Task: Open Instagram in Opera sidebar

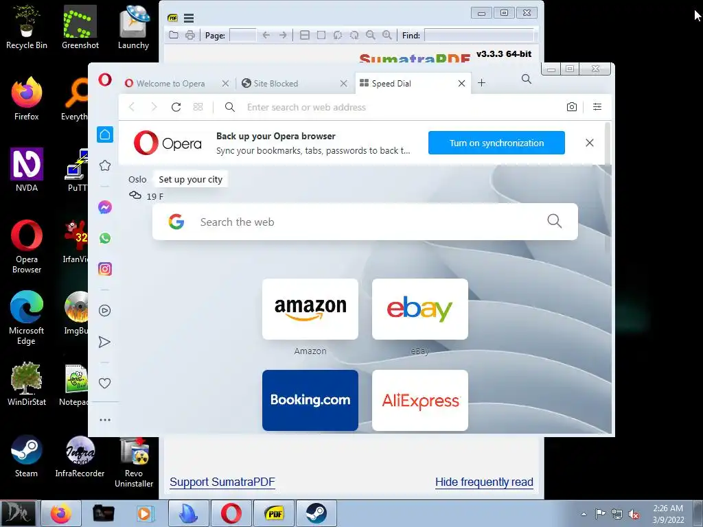Action: [105, 269]
